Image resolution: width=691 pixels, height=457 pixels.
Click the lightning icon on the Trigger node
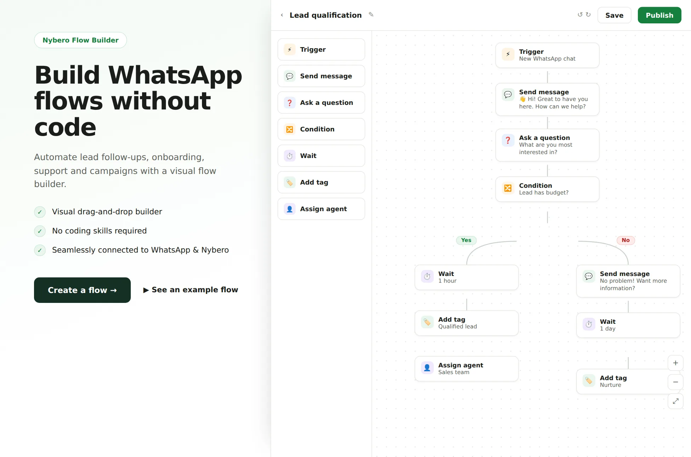(x=508, y=54)
